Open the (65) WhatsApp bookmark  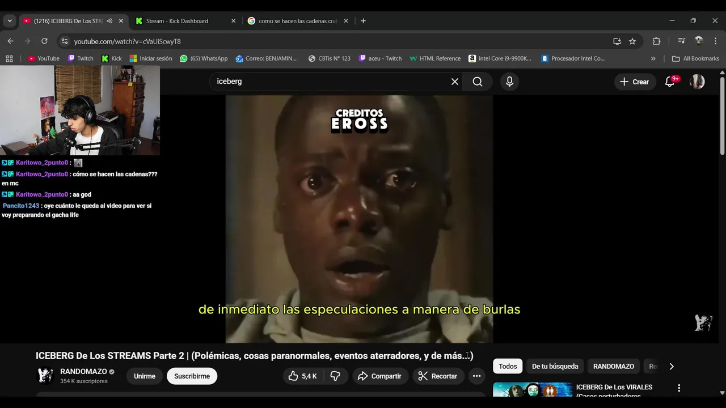[x=204, y=58]
